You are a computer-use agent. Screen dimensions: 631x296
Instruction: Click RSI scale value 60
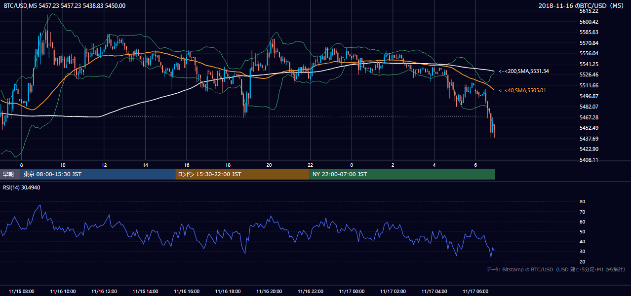582,222
